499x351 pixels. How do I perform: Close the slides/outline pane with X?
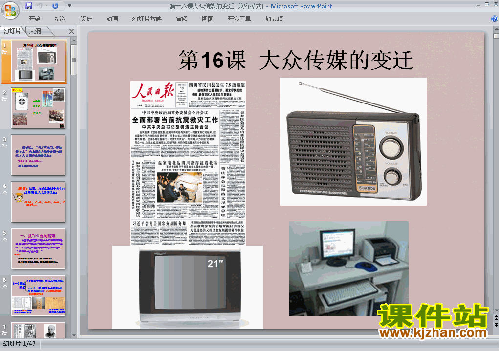[72, 31]
